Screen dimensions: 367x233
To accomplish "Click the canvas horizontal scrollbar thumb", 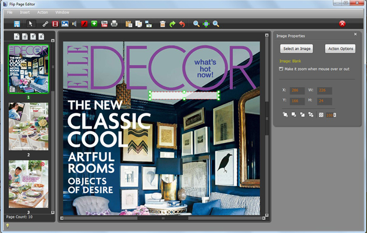I will [163, 218].
